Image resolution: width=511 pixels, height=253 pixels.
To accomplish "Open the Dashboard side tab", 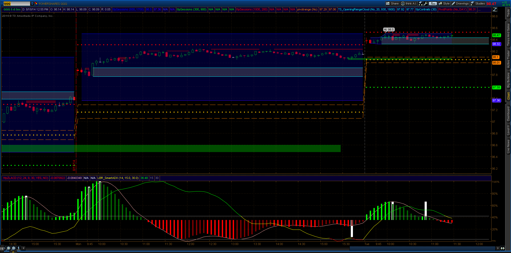I will (508, 114).
